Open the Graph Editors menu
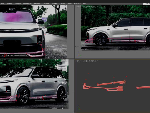 point(27,4)
